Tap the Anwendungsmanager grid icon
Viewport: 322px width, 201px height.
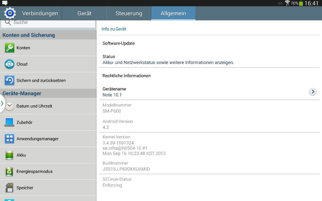pos(10,139)
